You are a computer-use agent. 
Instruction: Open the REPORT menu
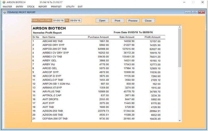coord(43,6)
